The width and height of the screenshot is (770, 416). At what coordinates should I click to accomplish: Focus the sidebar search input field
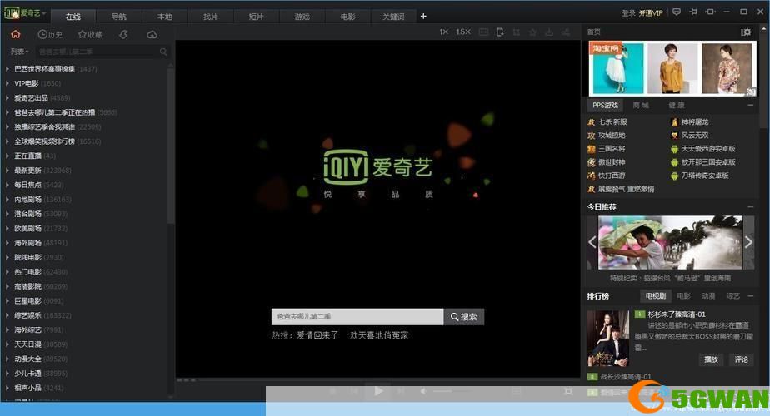point(97,52)
